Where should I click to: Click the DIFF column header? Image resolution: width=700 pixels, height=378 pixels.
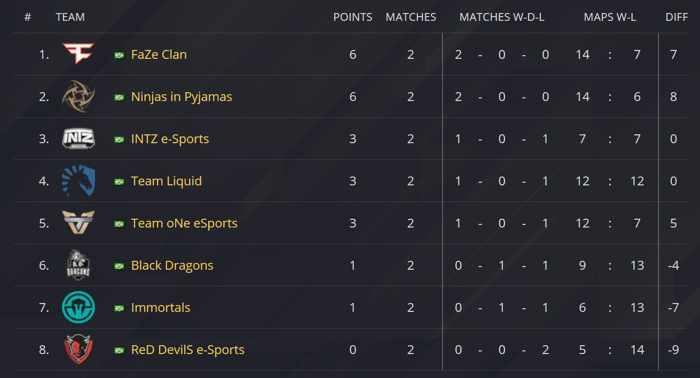click(x=677, y=17)
